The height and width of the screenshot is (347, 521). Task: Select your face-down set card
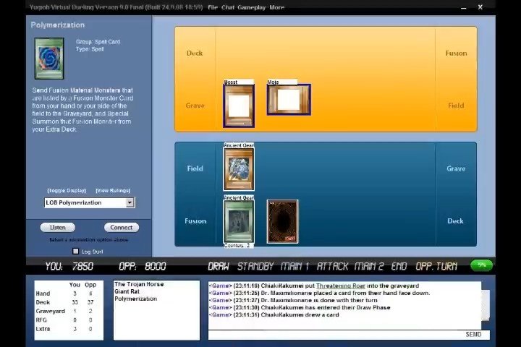(282, 221)
